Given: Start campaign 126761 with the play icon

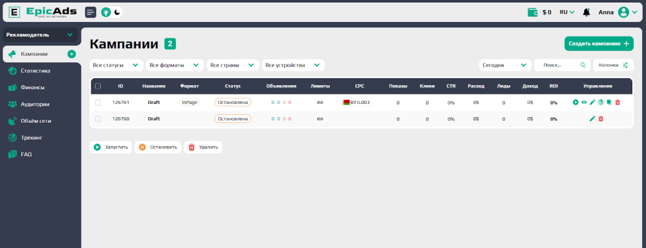Looking at the screenshot, I should coord(575,103).
